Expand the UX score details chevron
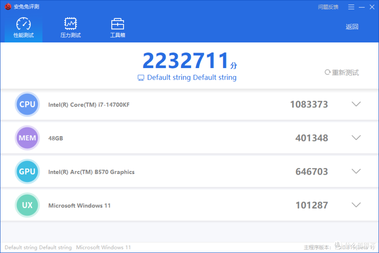Screen dimensions: 379x253 [x=356, y=205]
